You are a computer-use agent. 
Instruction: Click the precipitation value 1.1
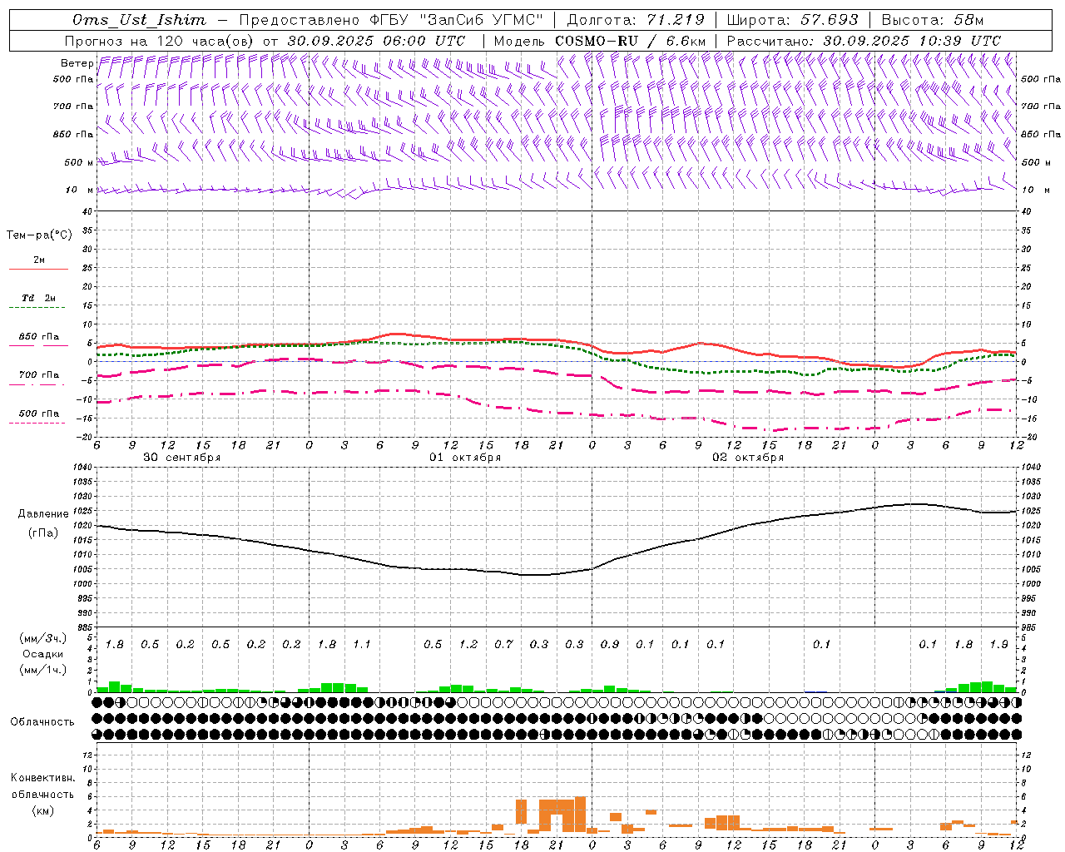point(362,645)
